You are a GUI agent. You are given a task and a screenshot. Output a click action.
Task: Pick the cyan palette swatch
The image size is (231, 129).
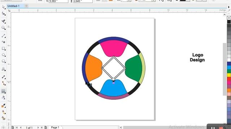pyautogui.click(x=229, y=67)
